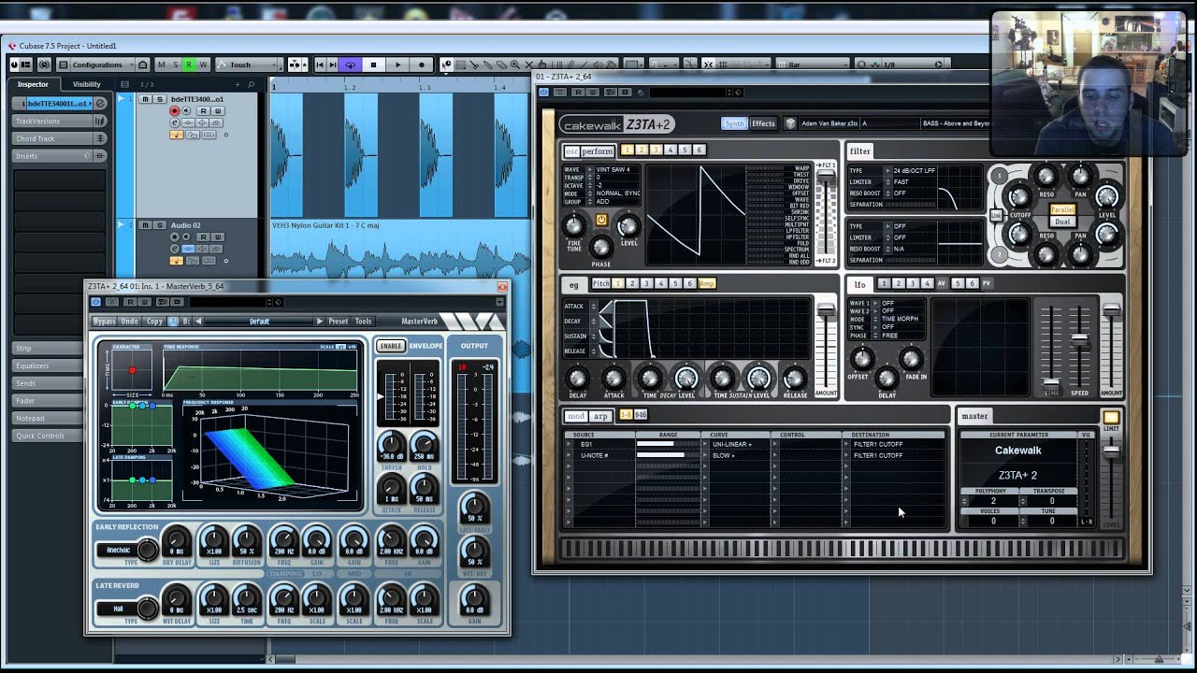Screen dimensions: 1197x673
Task: Toggle global Read automation R button
Action: coord(189,64)
